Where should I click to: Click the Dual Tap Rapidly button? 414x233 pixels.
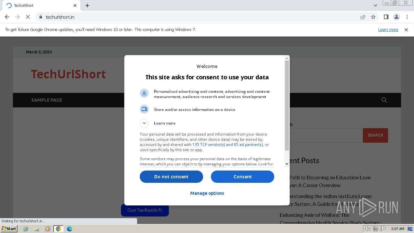145,210
